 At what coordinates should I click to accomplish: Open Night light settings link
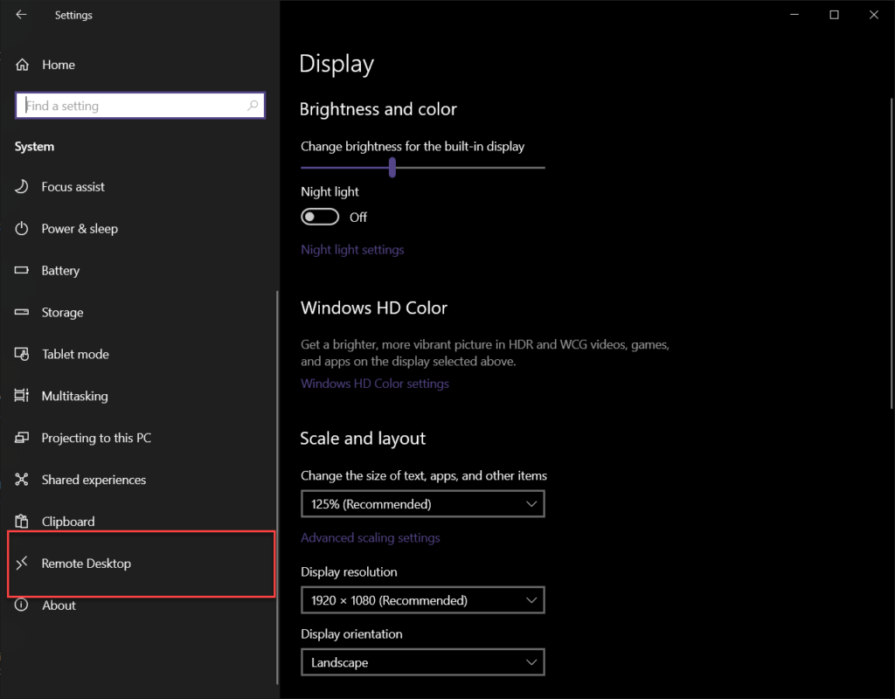tap(352, 249)
